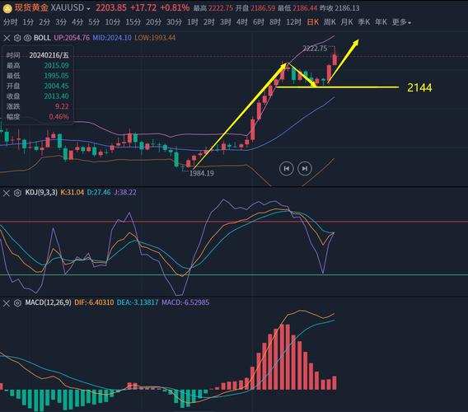Click the header 昨收 2186.13 value
468x412 pixels.
(347, 8)
